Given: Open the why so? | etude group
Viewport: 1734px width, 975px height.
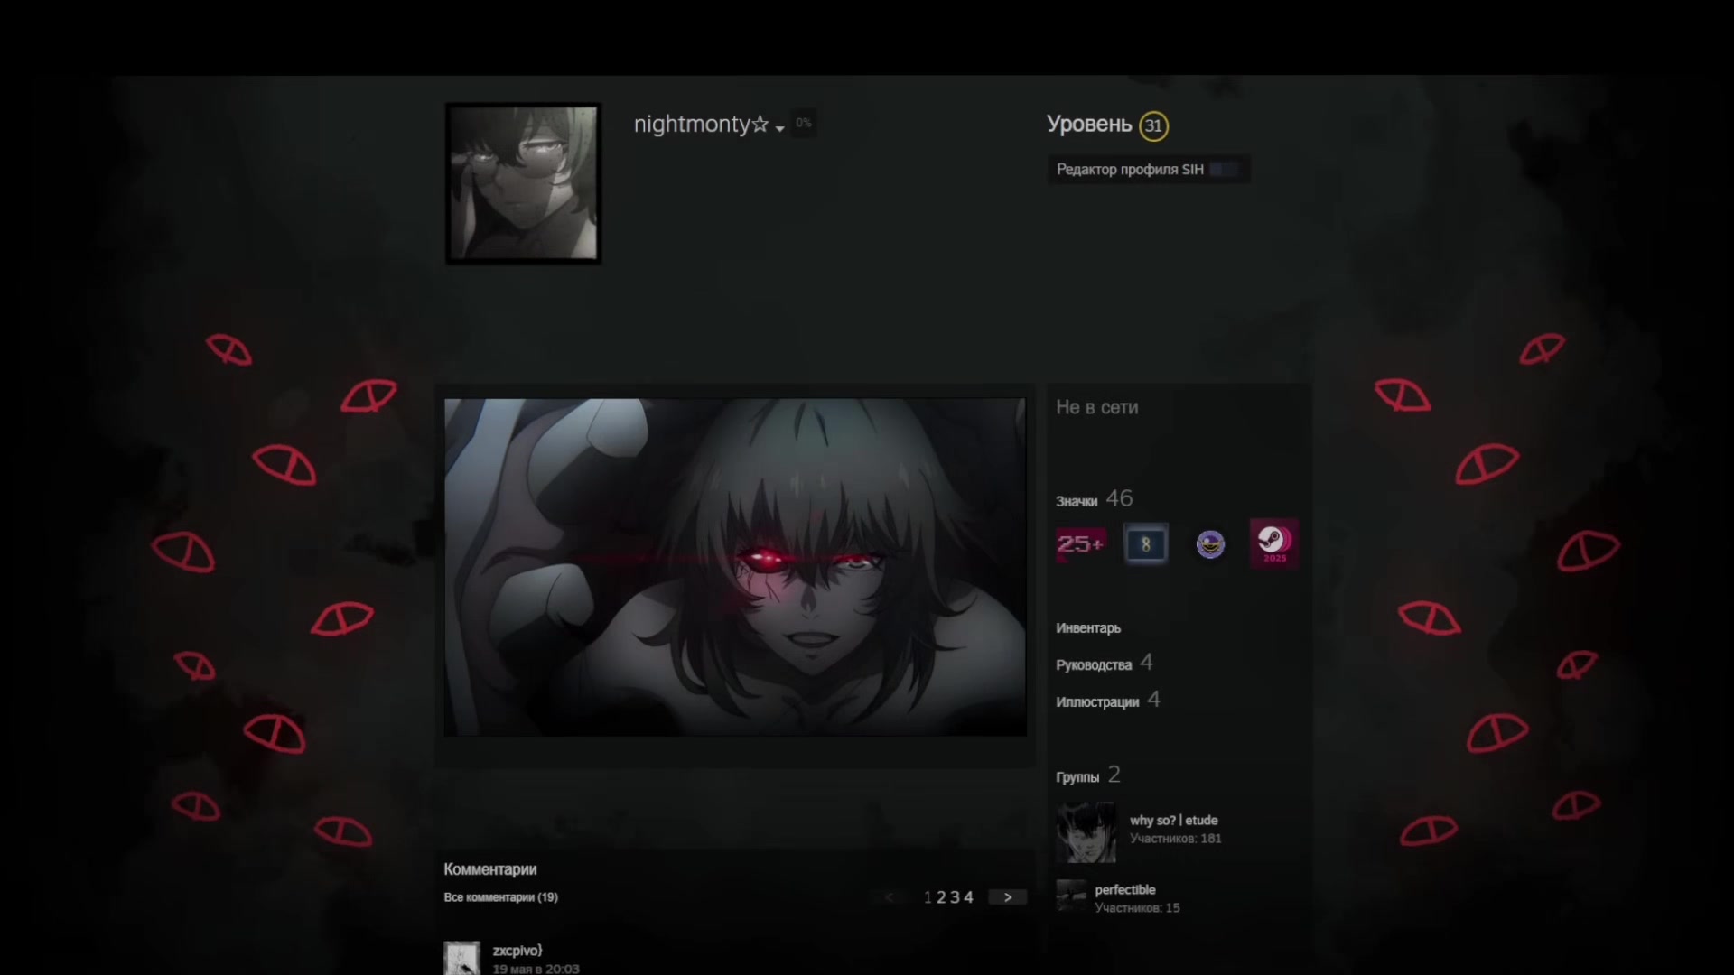Looking at the screenshot, I should coord(1173,820).
